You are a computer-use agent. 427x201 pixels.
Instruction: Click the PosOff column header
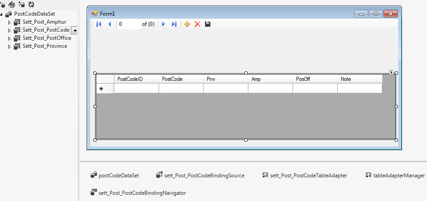tap(315, 79)
